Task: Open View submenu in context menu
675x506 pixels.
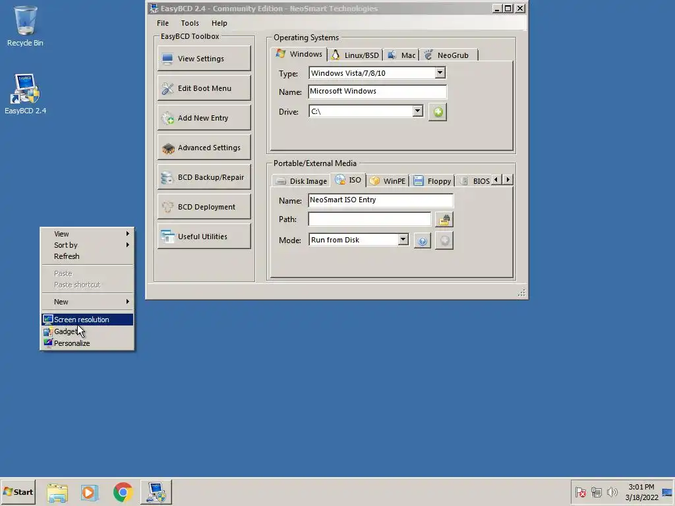Action: [x=88, y=234]
